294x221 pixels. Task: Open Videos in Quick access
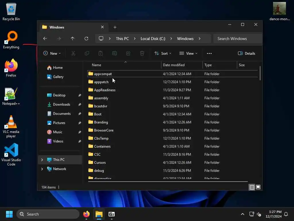point(61,141)
